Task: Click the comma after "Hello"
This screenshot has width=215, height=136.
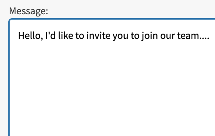Action: 42,39
